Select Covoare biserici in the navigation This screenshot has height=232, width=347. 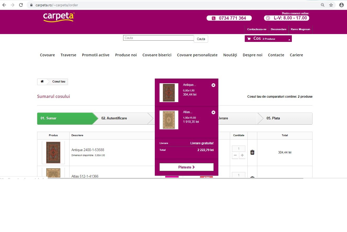click(157, 55)
